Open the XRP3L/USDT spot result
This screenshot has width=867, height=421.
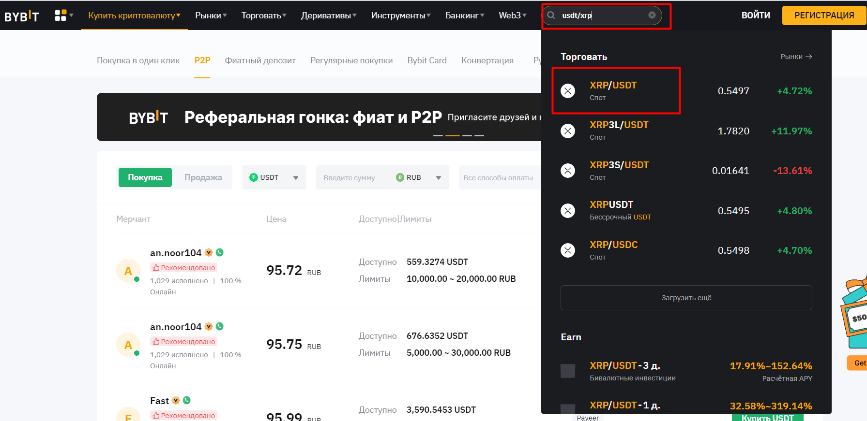(x=686, y=131)
